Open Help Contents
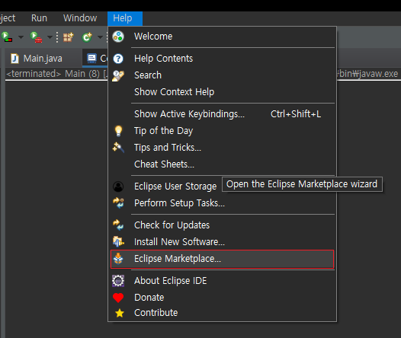This screenshot has width=401, height=338. 223,59
